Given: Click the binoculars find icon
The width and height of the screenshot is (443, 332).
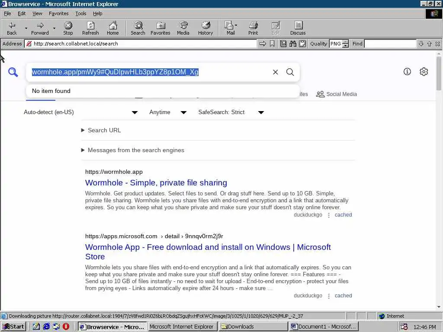Looking at the screenshot, I should pos(293,44).
